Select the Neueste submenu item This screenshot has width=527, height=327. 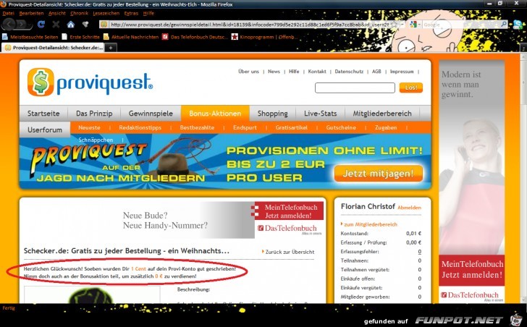pos(89,127)
